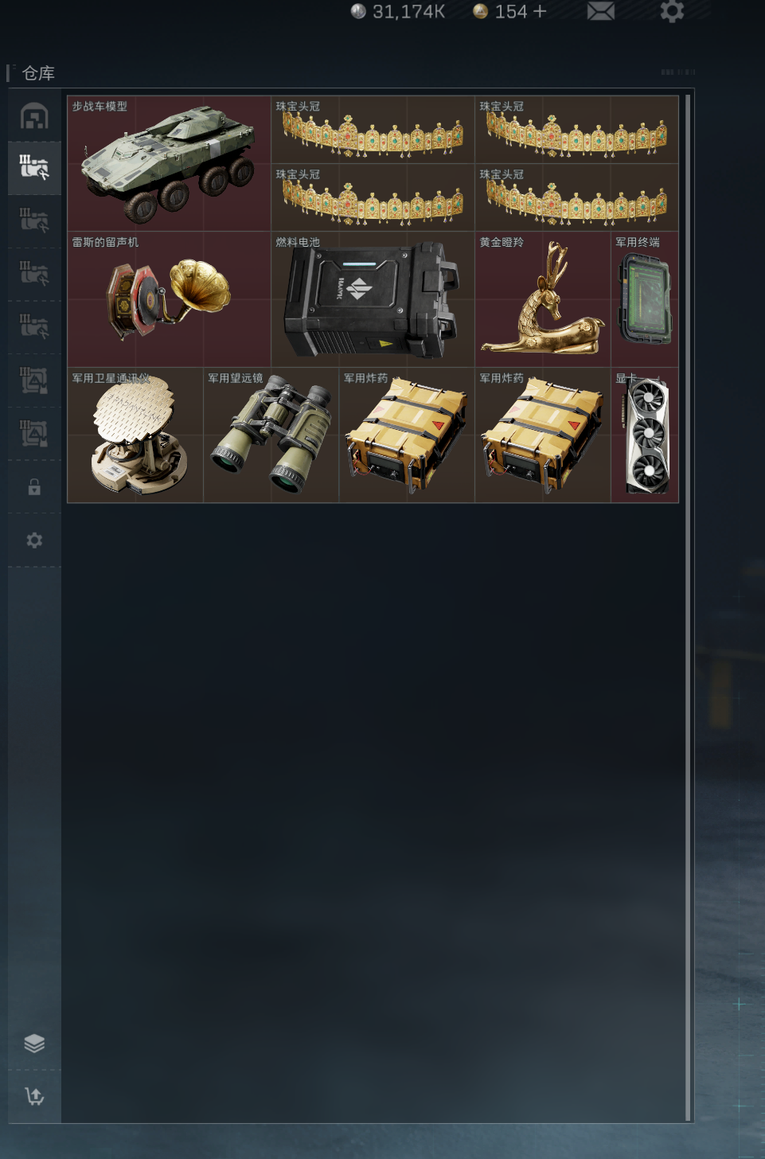Click the locked storage slot icon

tap(34, 487)
